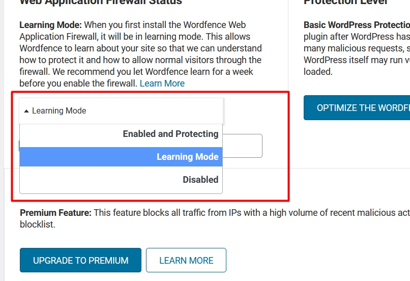Image resolution: width=410 pixels, height=281 pixels.
Task: Click the blue element edge left of dropdown list
Action: (x=19, y=146)
